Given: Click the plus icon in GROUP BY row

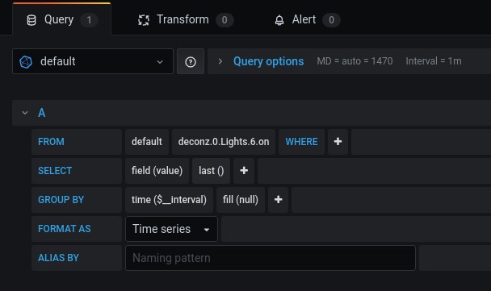Looking at the screenshot, I should 278,200.
